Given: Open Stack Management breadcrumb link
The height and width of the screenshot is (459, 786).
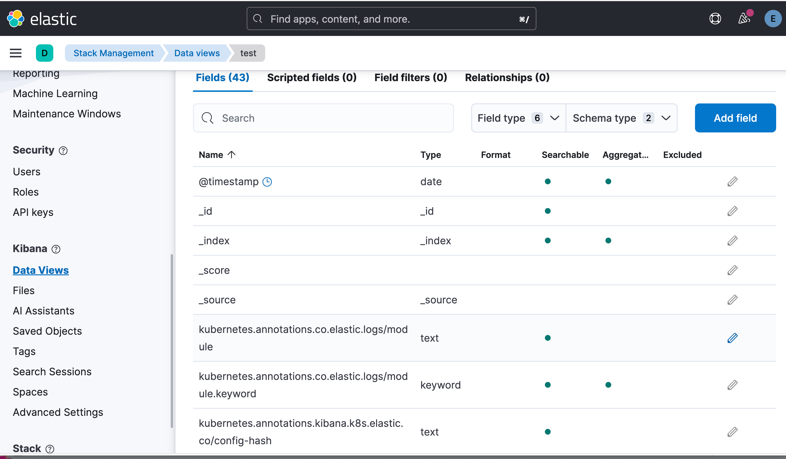Looking at the screenshot, I should 114,53.
